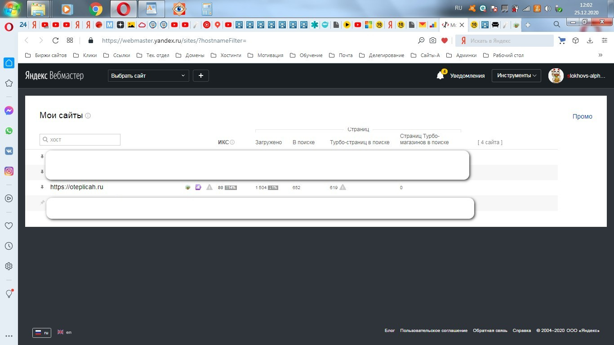Take a snapshot with the camera icon
Screen dimensions: 614x345
pos(433,40)
